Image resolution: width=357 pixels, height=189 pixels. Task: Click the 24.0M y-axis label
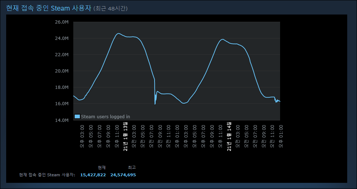62,38
